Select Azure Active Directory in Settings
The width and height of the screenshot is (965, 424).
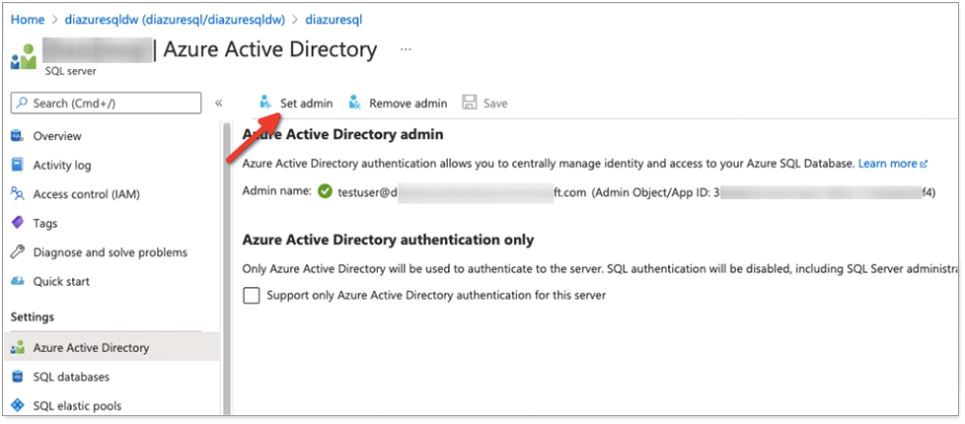click(x=91, y=347)
